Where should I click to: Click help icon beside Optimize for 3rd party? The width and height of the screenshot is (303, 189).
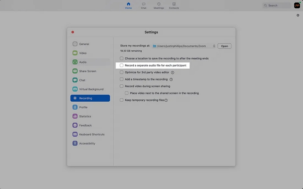click(173, 72)
